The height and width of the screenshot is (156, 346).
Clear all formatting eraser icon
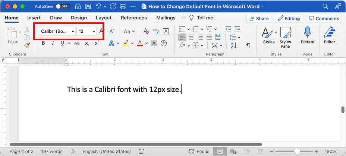point(146,31)
